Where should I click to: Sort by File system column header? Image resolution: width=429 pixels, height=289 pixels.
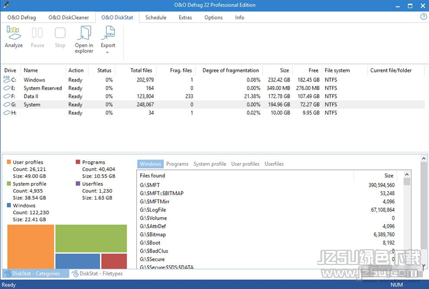344,71
